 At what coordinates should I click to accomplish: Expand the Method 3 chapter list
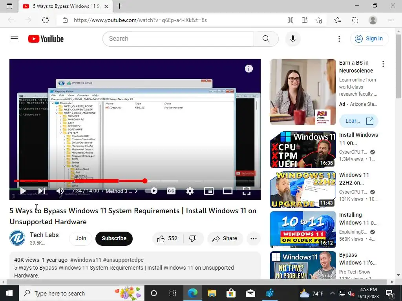pos(122,191)
